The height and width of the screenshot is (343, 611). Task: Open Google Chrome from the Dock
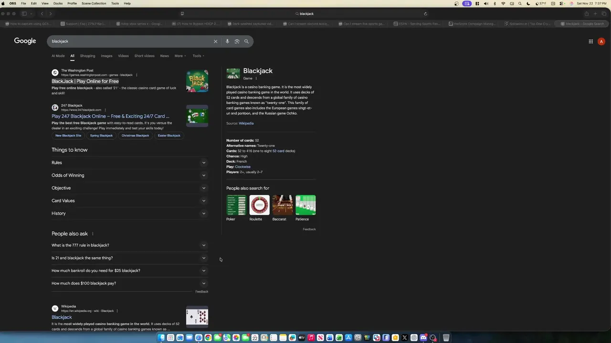coord(208,338)
